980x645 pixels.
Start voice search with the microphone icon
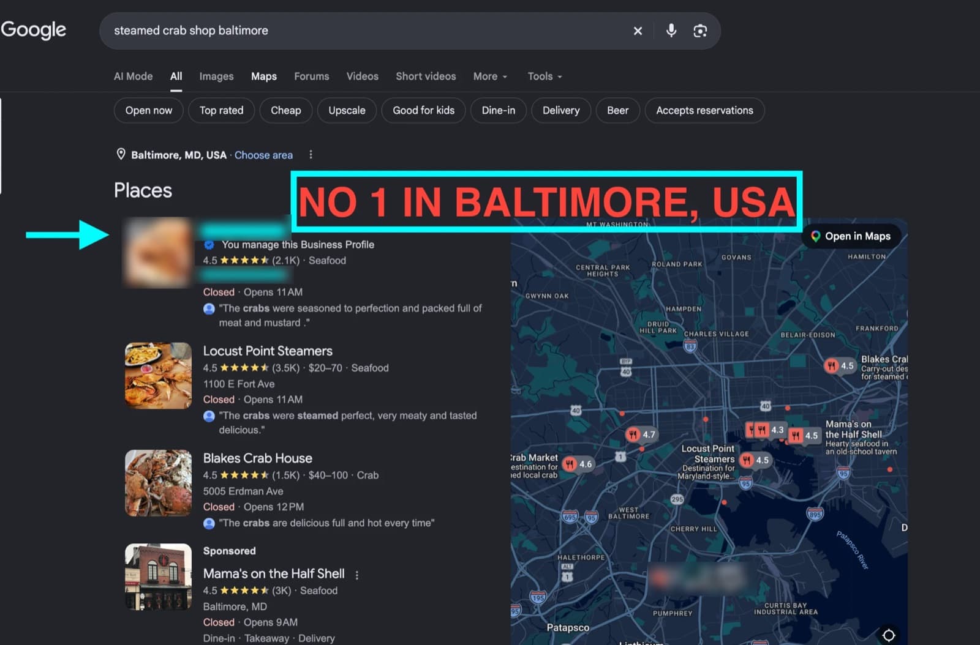coord(671,31)
